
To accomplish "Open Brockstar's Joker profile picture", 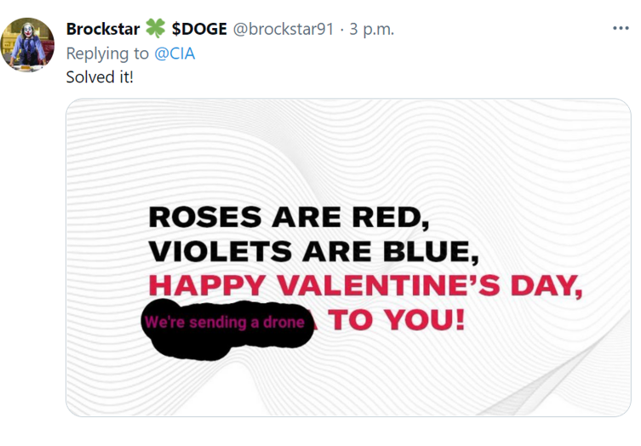I will (27, 44).
